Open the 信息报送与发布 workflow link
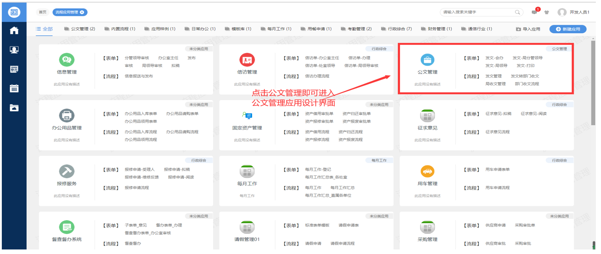Screen dimensions: 601x254 pyautogui.click(x=139, y=76)
